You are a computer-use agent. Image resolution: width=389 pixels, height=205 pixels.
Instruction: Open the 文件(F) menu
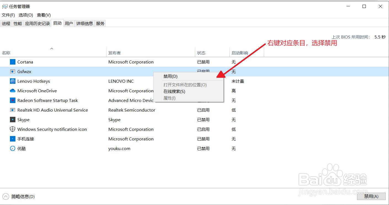point(8,15)
